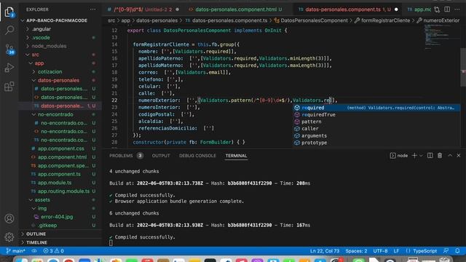Image resolution: width=466 pixels, height=262 pixels.
Task: Open error-404.jpg image file
Action: tap(57, 217)
